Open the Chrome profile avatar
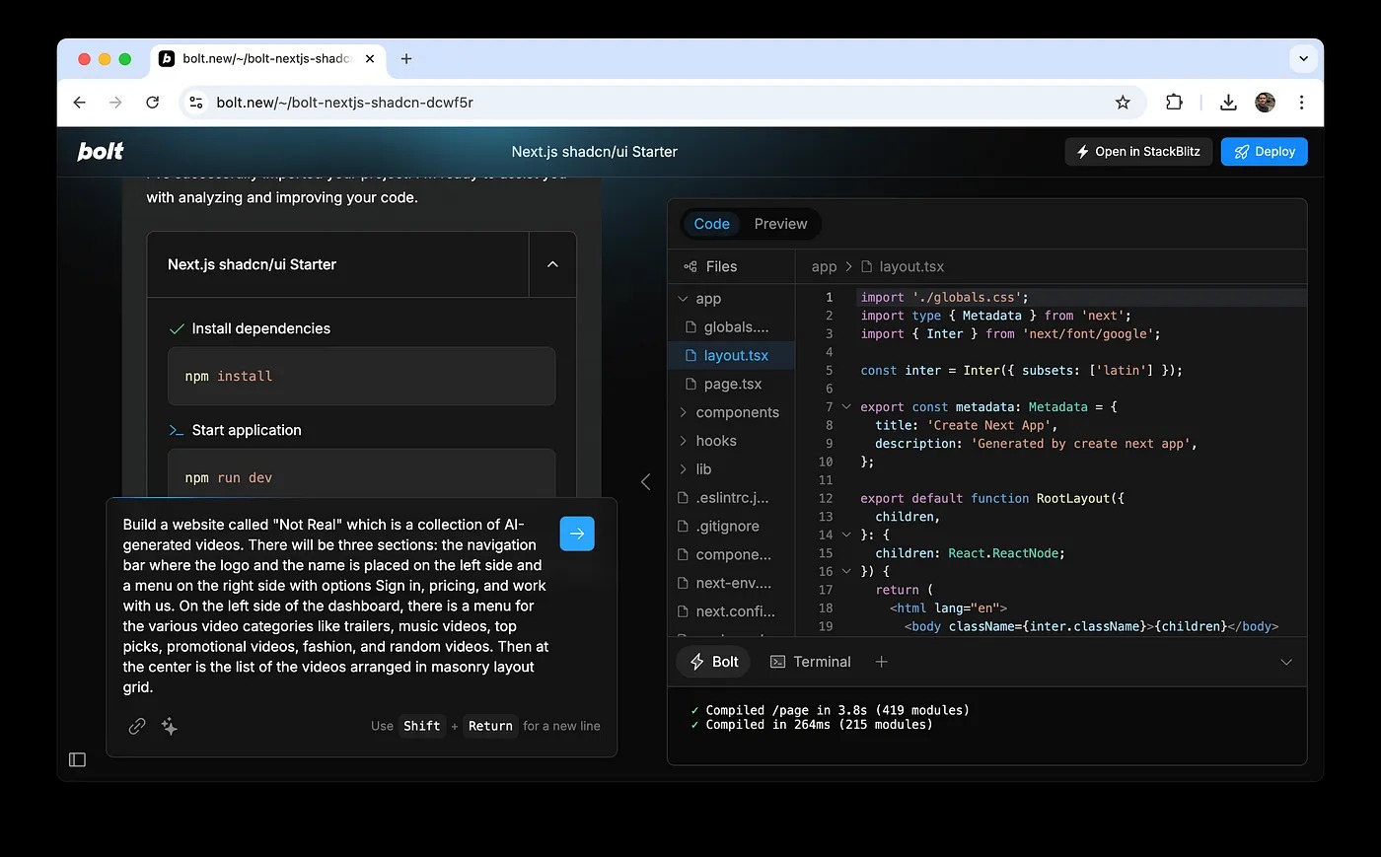The image size is (1381, 857). tap(1266, 103)
